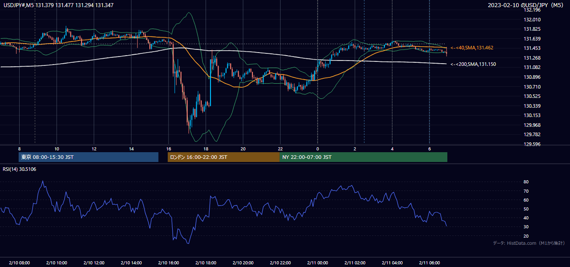Click the '2/11 06:00' bottom time label
This screenshot has width=570, height=267.
[x=430, y=263]
